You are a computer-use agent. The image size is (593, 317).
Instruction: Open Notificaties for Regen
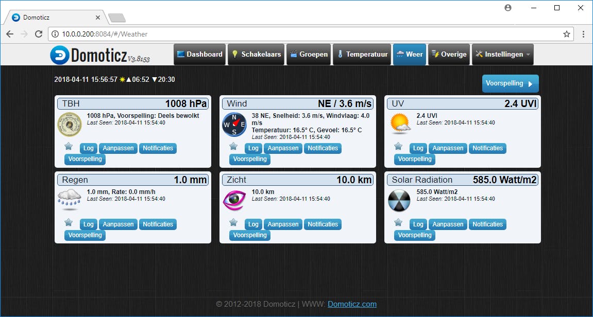(x=158, y=224)
